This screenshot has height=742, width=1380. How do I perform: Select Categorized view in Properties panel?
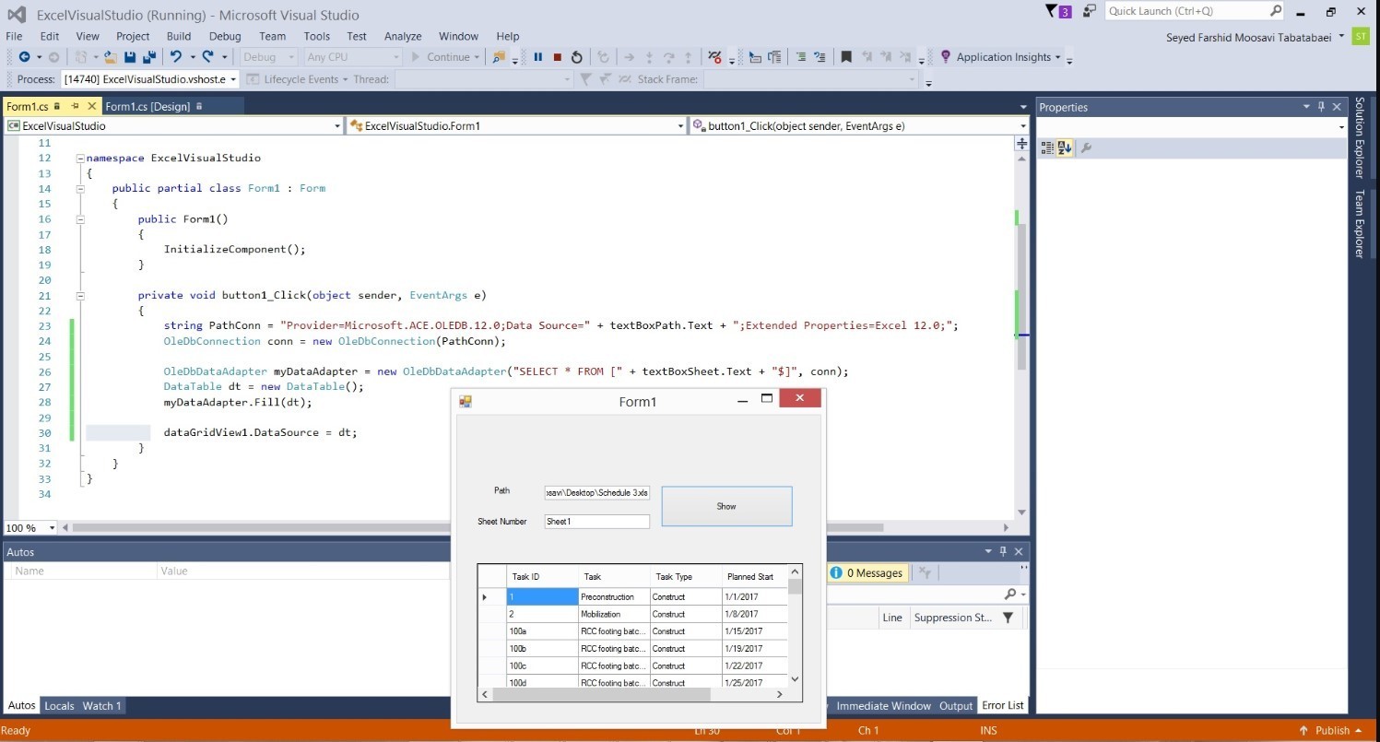[1047, 147]
